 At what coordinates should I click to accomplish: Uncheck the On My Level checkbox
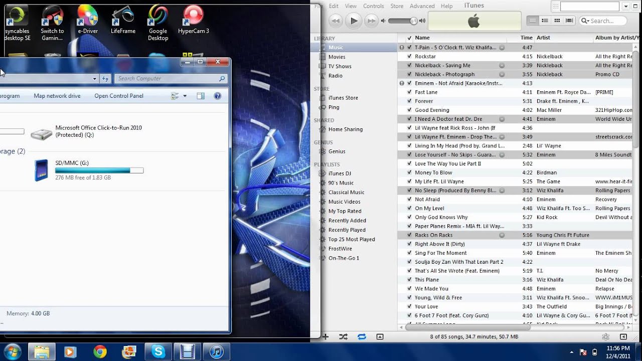click(x=409, y=208)
